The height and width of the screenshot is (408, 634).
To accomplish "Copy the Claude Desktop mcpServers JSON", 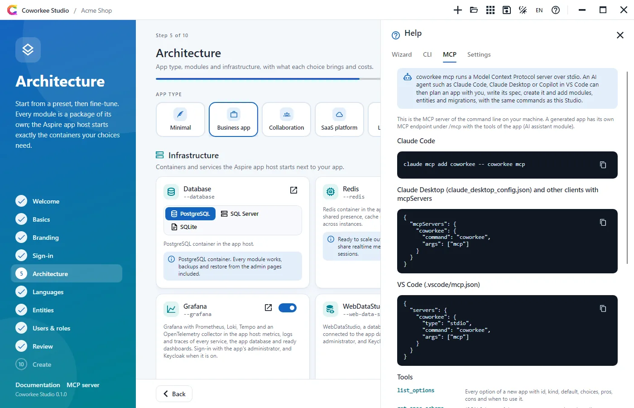I will tap(603, 222).
